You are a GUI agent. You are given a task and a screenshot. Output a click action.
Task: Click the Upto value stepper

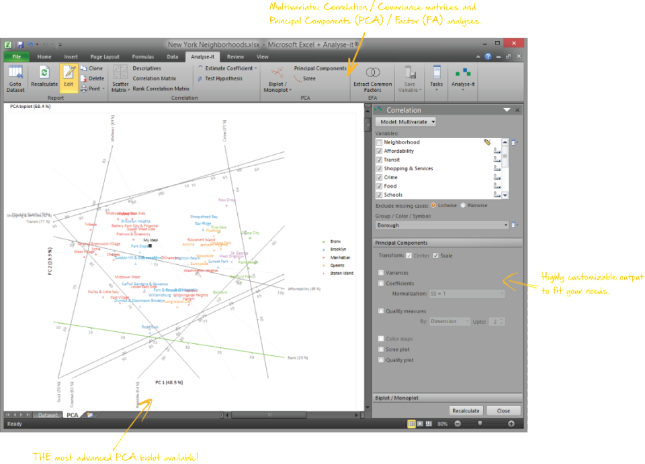[501, 321]
